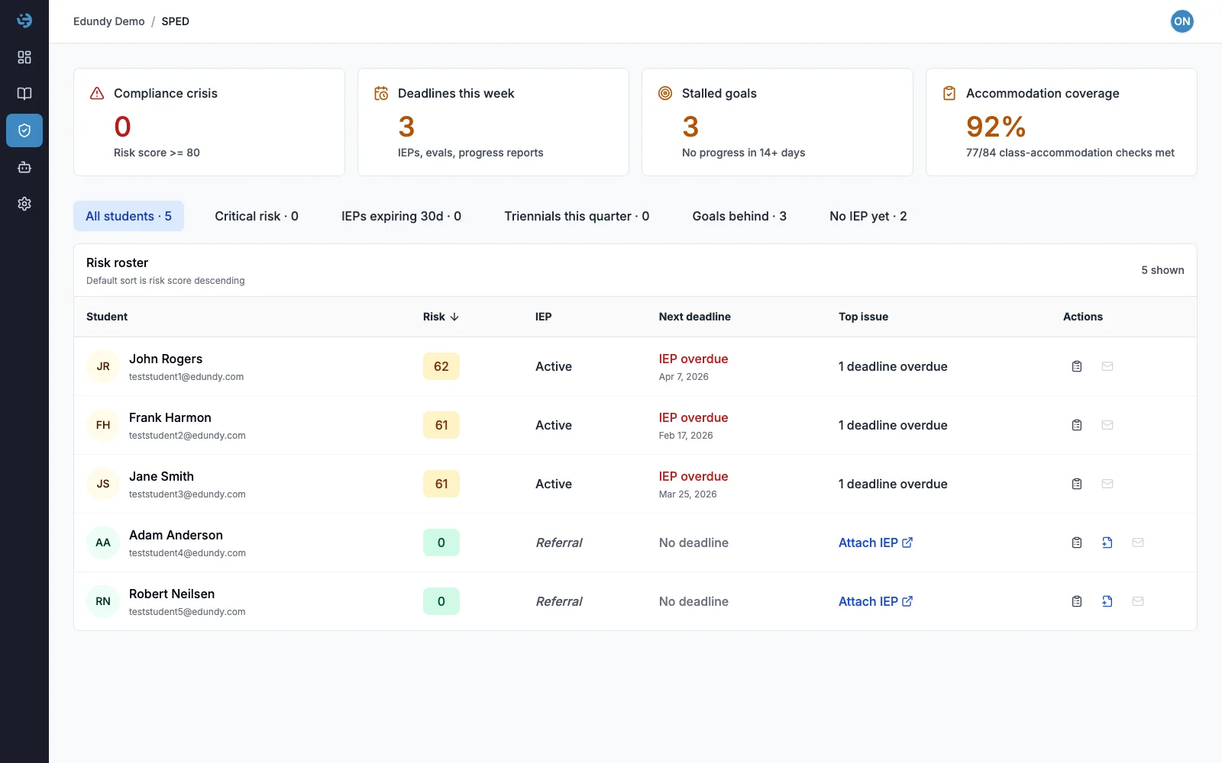Click the Compliance crisis warning triangle icon
The image size is (1222, 763).
(97, 93)
